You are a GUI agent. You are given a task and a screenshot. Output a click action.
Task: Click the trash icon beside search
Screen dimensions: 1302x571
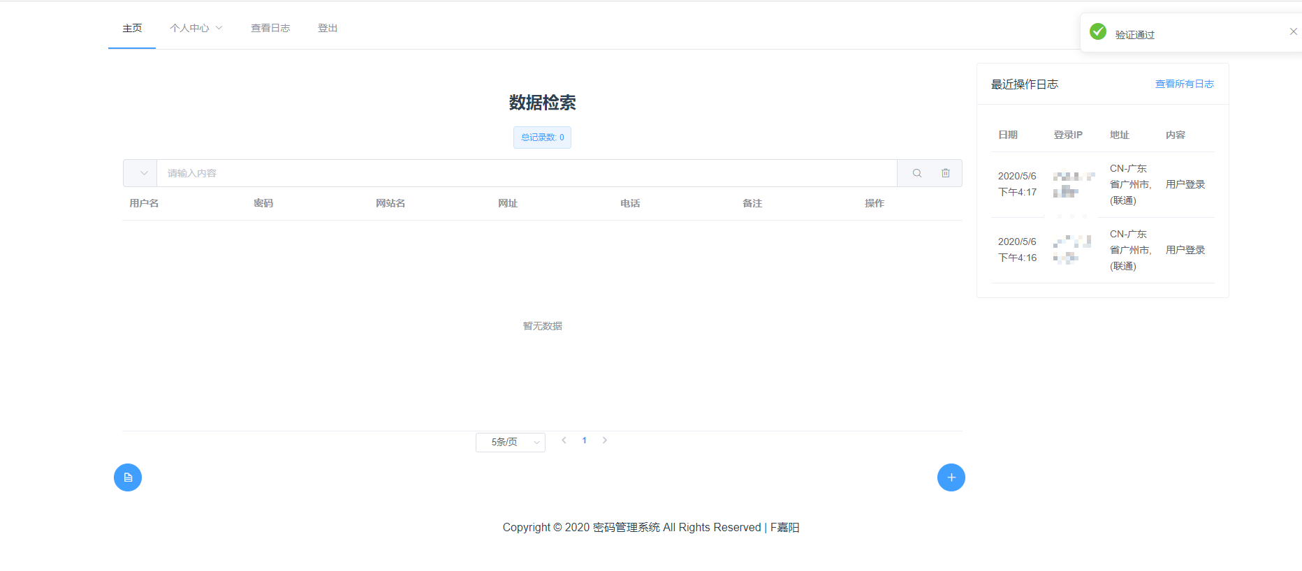click(945, 173)
